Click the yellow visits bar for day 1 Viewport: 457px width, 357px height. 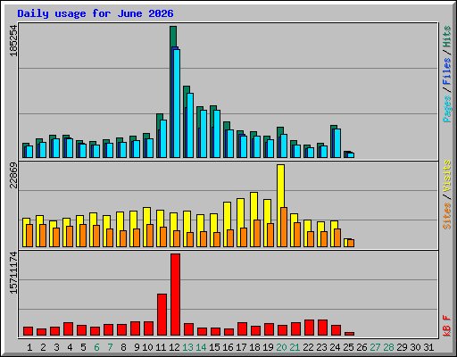coord(26,221)
